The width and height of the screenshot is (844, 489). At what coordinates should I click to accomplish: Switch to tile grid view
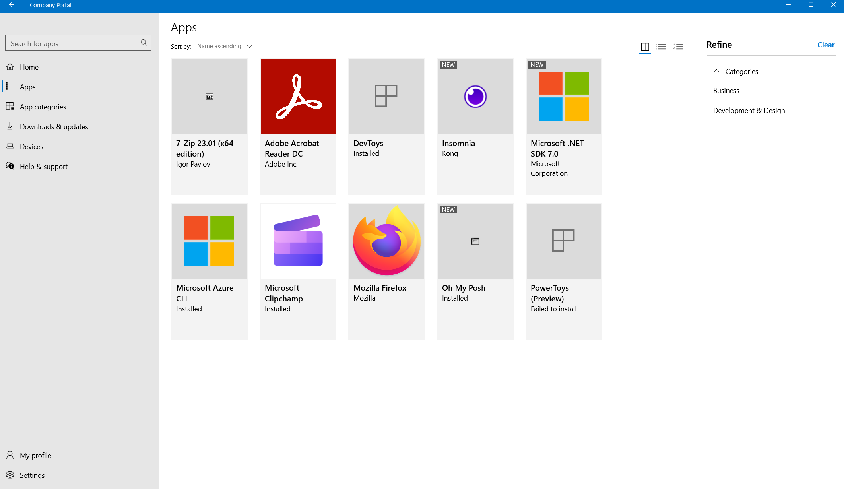[645, 47]
